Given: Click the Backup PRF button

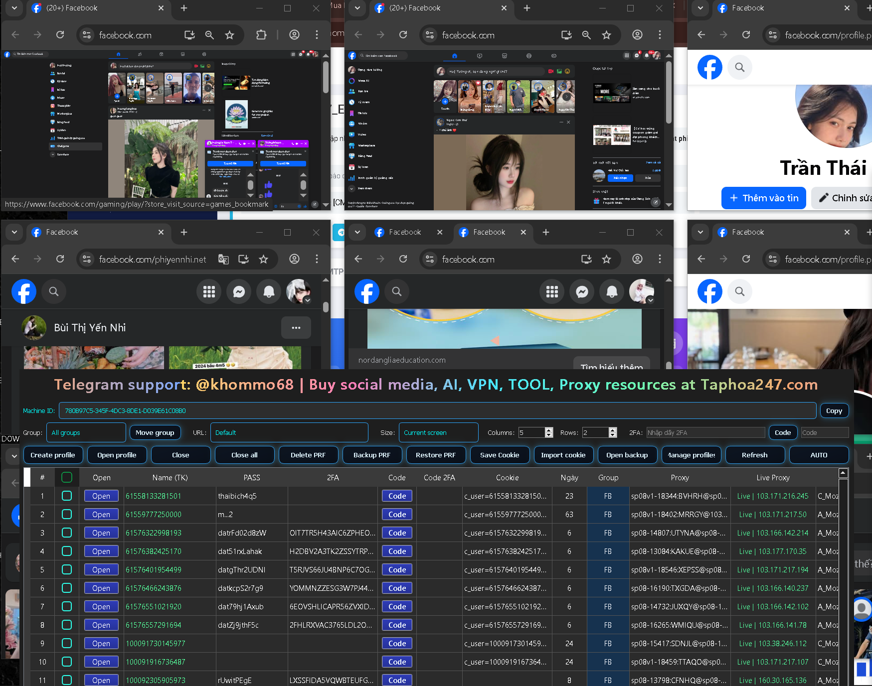Looking at the screenshot, I should [x=372, y=455].
